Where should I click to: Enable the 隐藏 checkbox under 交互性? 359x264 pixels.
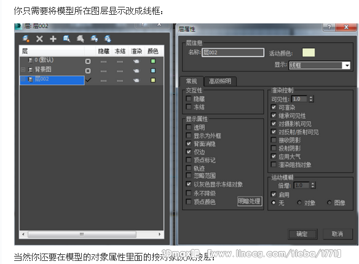click(189, 99)
